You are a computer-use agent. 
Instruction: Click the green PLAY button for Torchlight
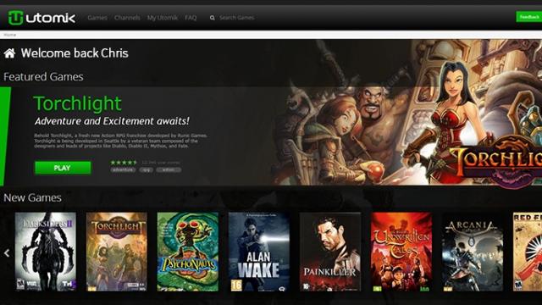pyautogui.click(x=63, y=168)
